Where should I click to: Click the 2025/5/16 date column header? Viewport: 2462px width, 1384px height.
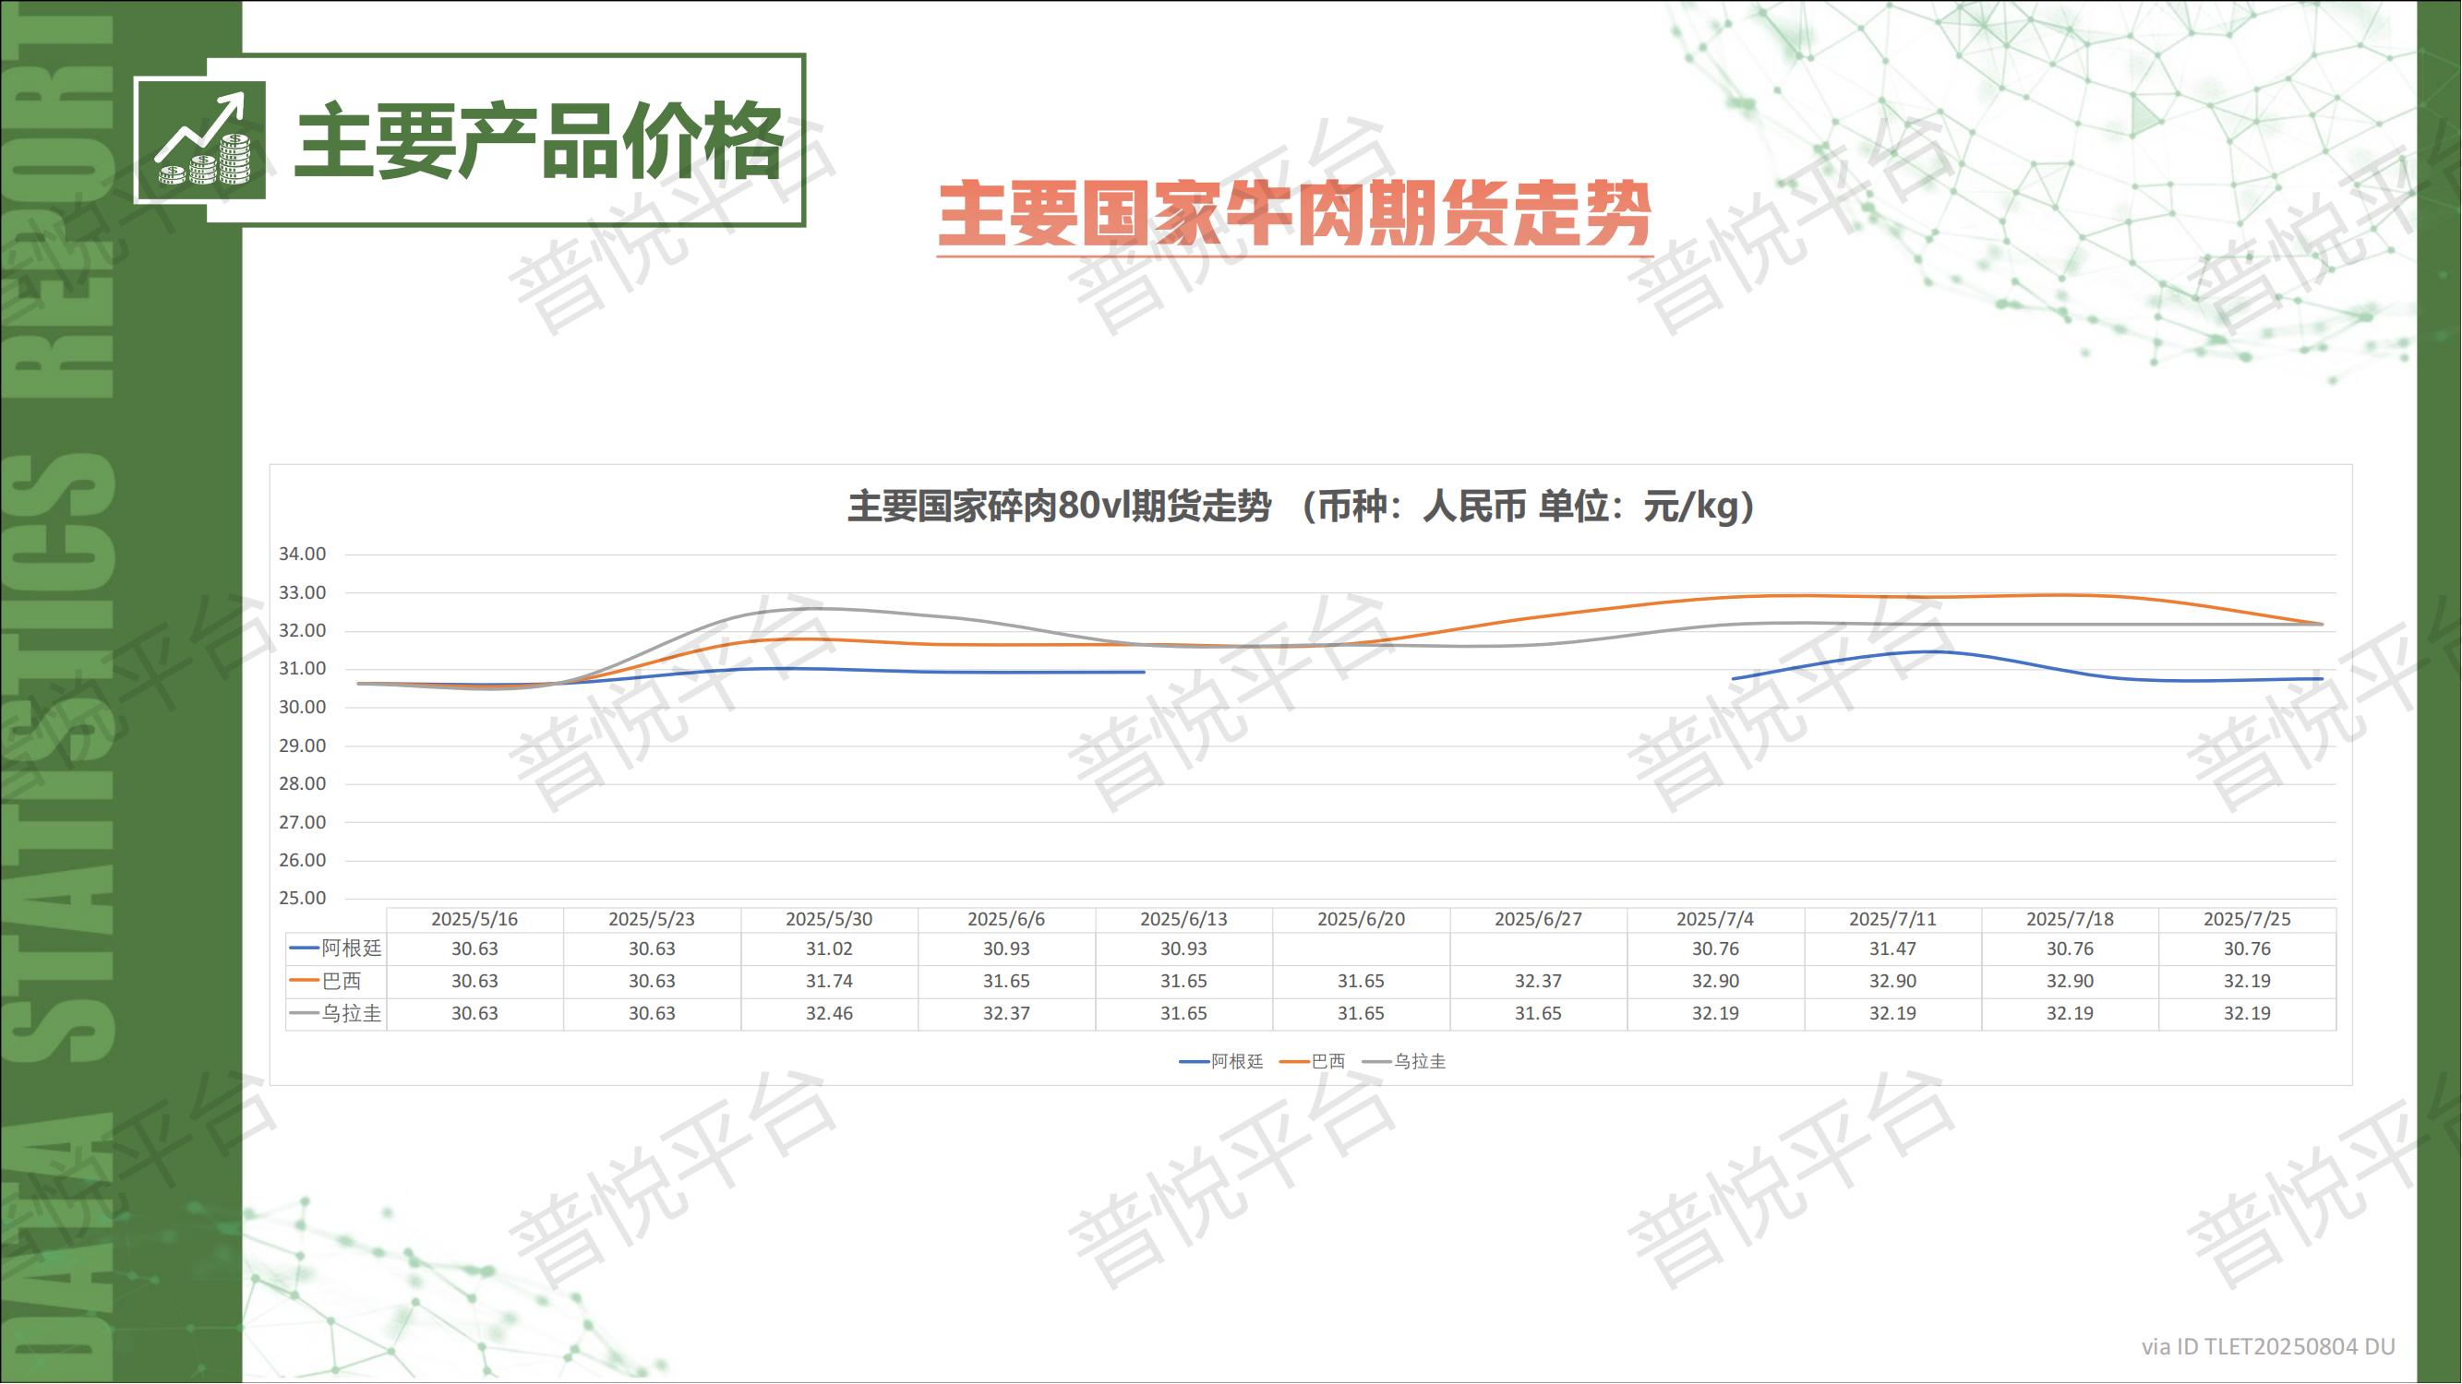click(x=474, y=920)
